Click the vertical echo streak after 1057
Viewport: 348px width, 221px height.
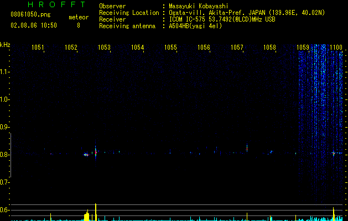coord(247,148)
